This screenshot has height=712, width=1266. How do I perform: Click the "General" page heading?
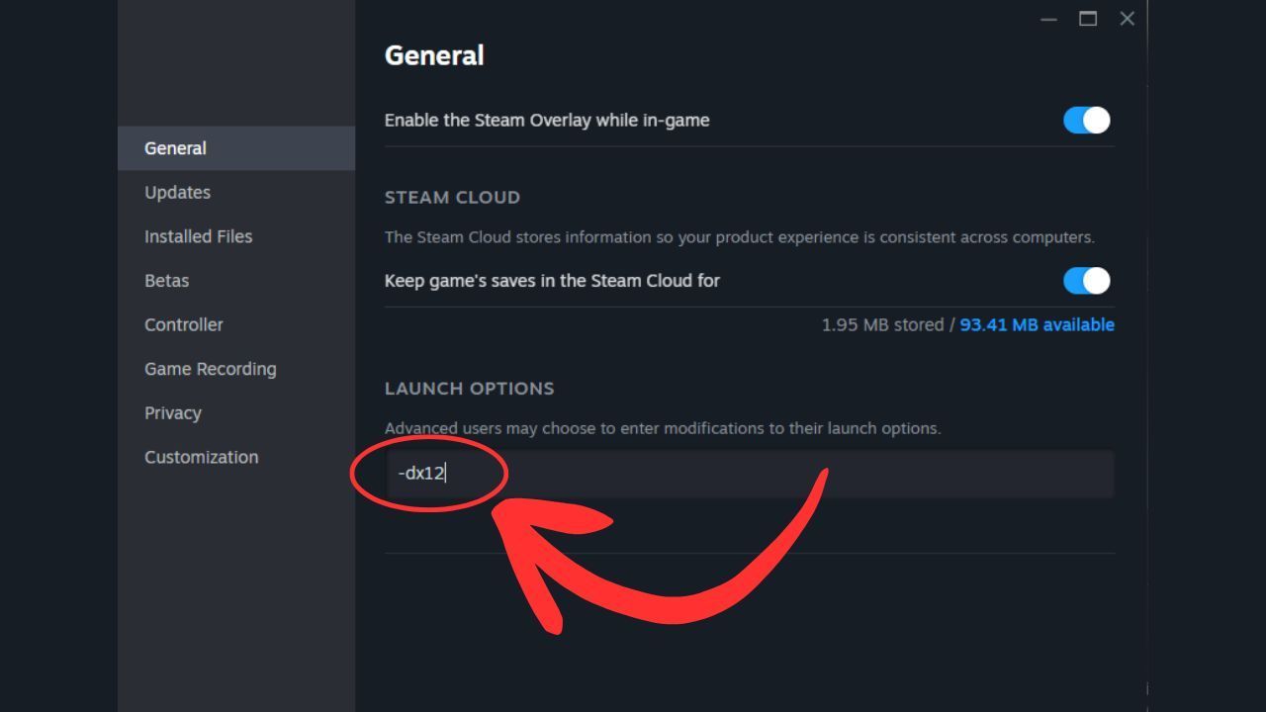coord(434,55)
